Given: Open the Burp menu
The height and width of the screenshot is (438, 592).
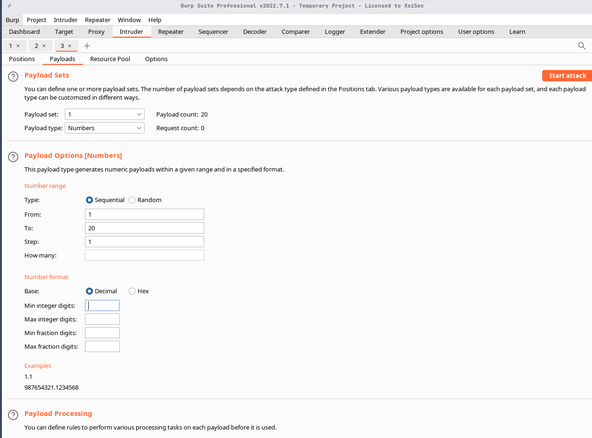Looking at the screenshot, I should (12, 20).
